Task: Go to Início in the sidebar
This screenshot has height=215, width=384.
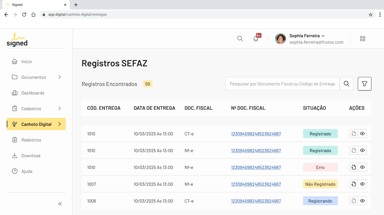Action: click(x=36, y=62)
